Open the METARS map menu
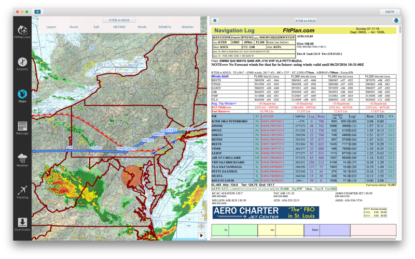The image size is (415, 259). point(119,27)
